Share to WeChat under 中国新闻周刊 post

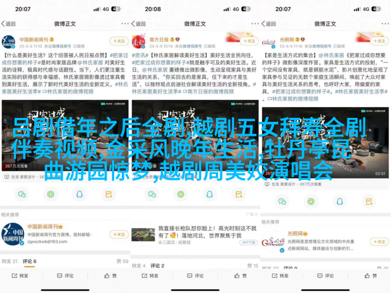tap(22, 194)
